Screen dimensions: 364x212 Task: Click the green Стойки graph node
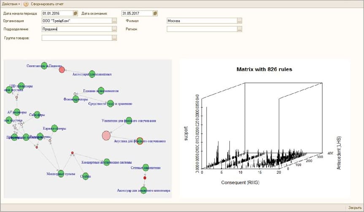pyautogui.click(x=86, y=176)
